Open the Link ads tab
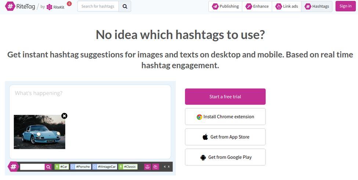The height and width of the screenshot is (180, 358). (287, 6)
